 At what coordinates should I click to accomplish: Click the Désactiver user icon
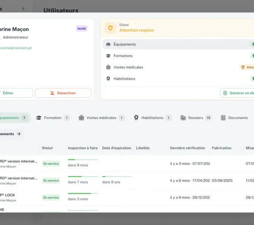(x=52, y=93)
